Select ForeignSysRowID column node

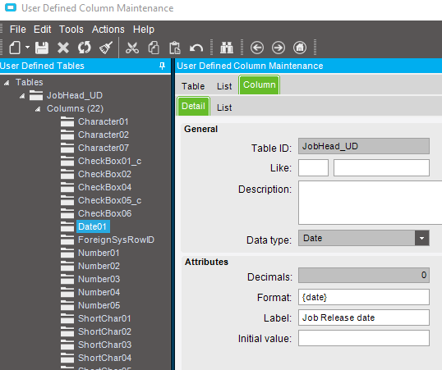pyautogui.click(x=116, y=240)
